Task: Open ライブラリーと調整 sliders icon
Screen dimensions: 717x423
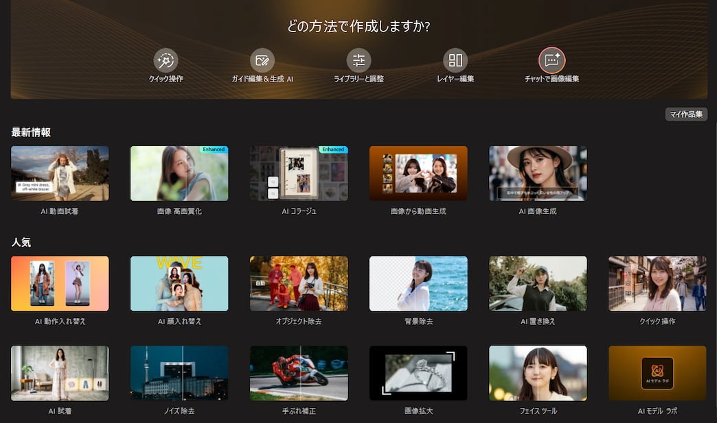Action: pyautogui.click(x=359, y=60)
